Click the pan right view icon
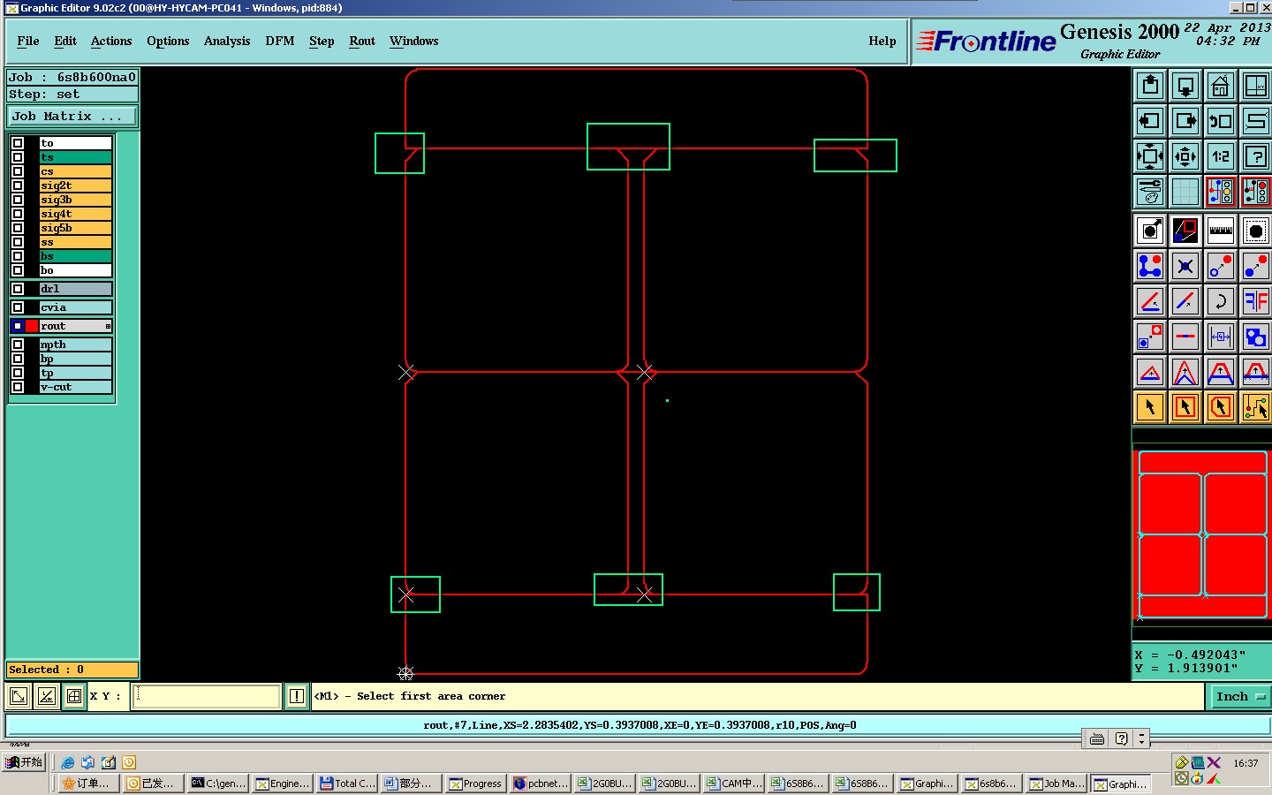The height and width of the screenshot is (795, 1272). click(x=1185, y=121)
